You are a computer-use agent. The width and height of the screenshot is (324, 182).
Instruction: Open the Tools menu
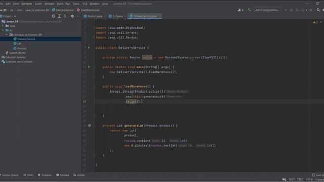(x=76, y=4)
